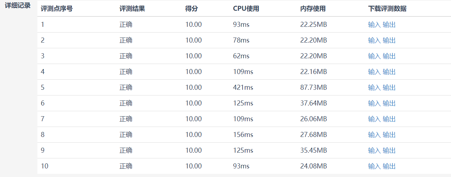The width and height of the screenshot is (451, 177).
Task: Select the 内存使用 column header
Action: [313, 9]
